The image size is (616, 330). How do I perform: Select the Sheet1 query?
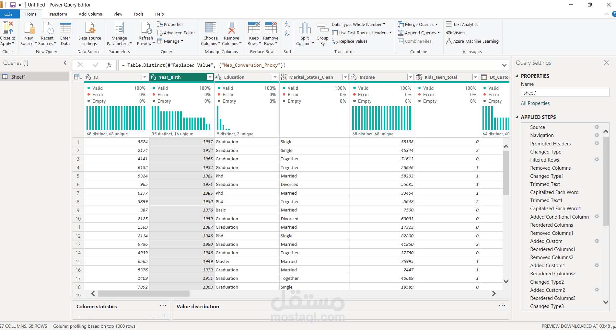[x=34, y=77]
